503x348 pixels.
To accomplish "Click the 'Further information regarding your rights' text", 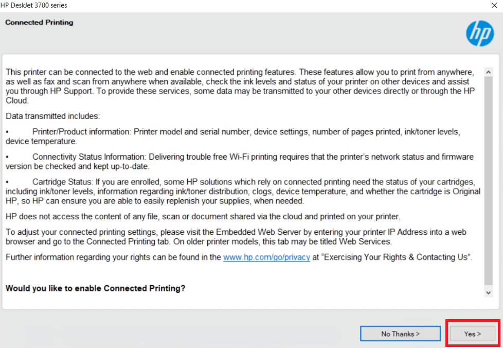I will tap(113, 257).
